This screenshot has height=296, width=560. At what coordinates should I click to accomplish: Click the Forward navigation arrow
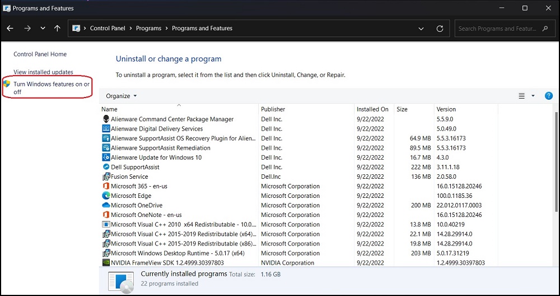27,29
